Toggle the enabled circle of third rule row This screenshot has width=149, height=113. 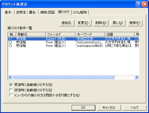coord(10,46)
